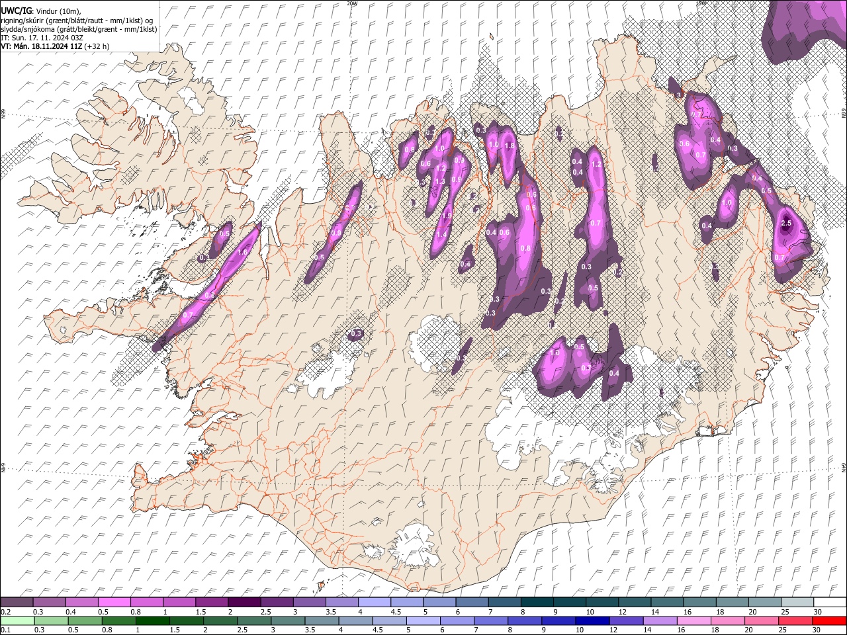Click the '1.9' snowfall value label
The image size is (847, 635).
tap(447, 216)
